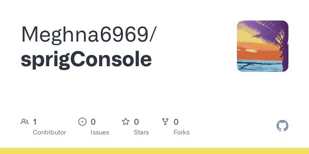
Task: Click the GitHub Octocat logo
Action: pos(283,126)
